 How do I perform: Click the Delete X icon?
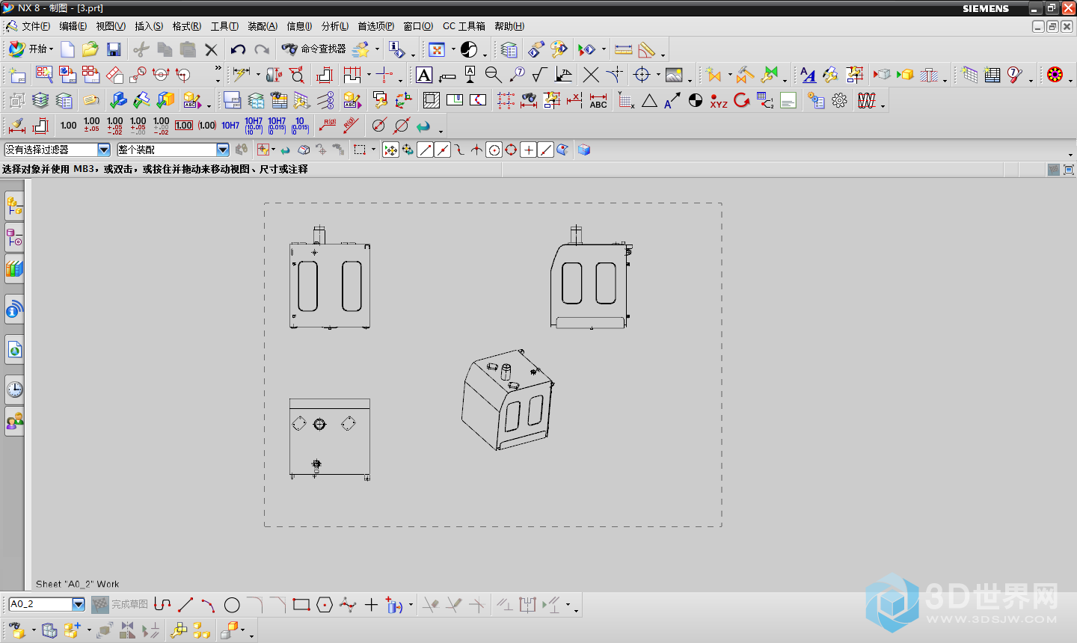point(212,50)
